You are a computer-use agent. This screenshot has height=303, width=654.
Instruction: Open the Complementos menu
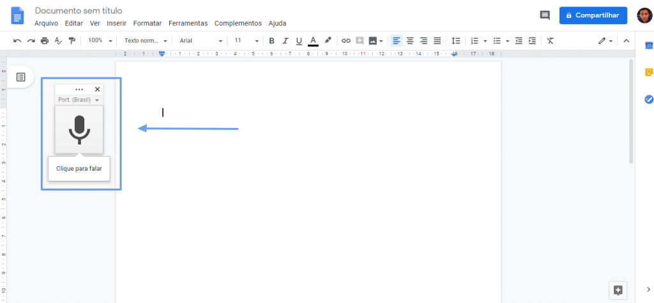point(238,24)
